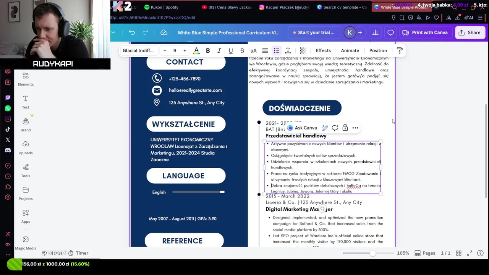Open the Projects side panel
Screen dimensions: 489x275
26,194
